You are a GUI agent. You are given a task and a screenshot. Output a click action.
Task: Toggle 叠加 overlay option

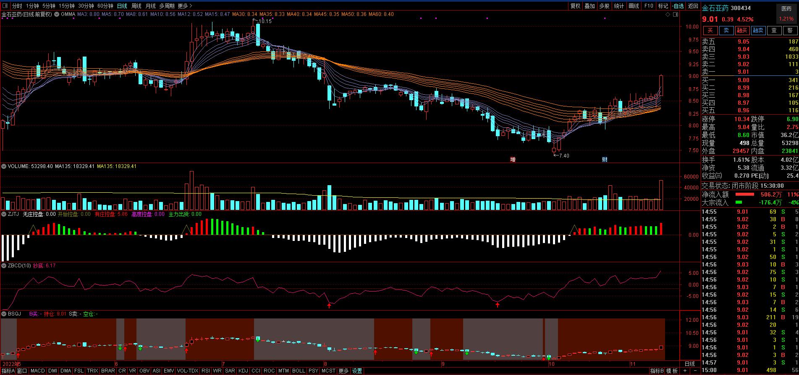[x=589, y=6]
